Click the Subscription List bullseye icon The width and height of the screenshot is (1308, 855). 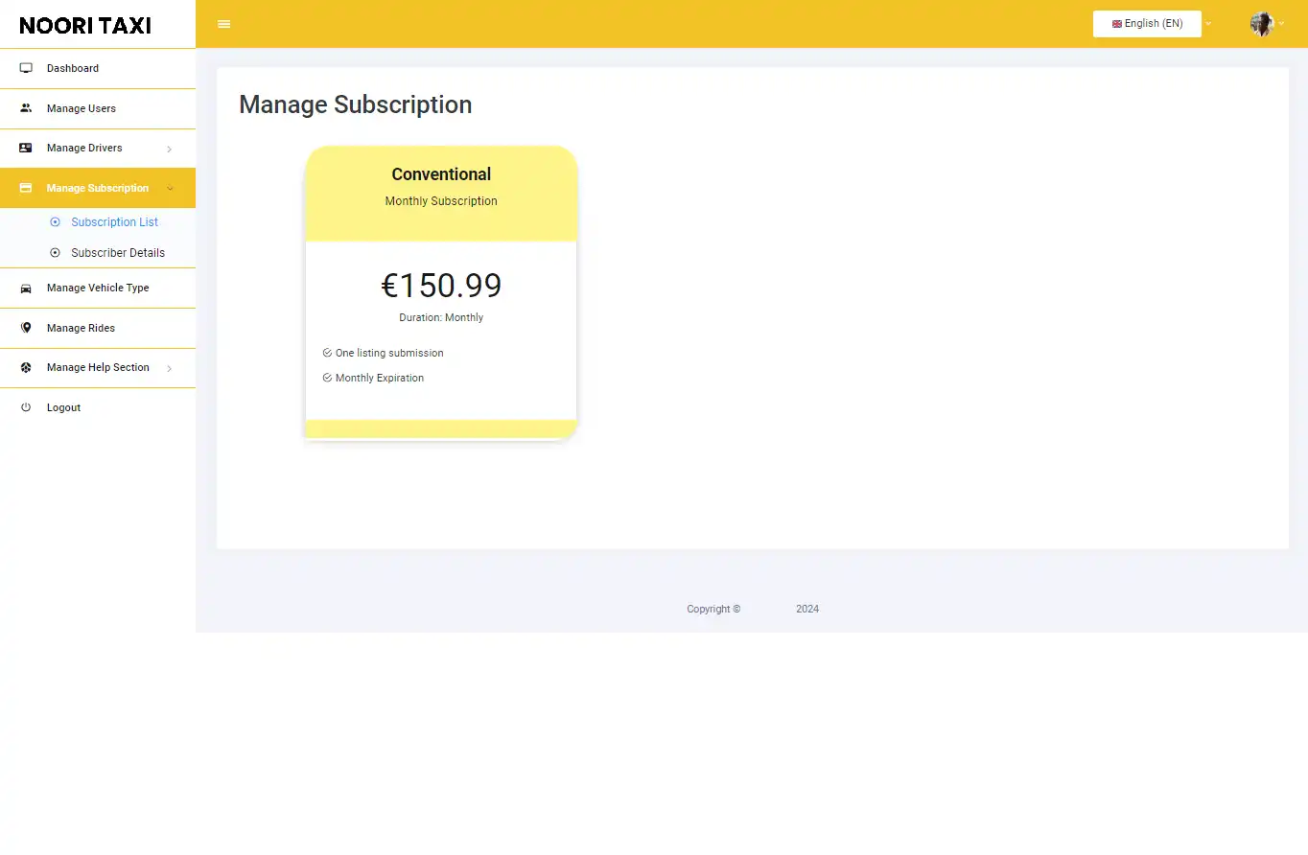coord(55,221)
